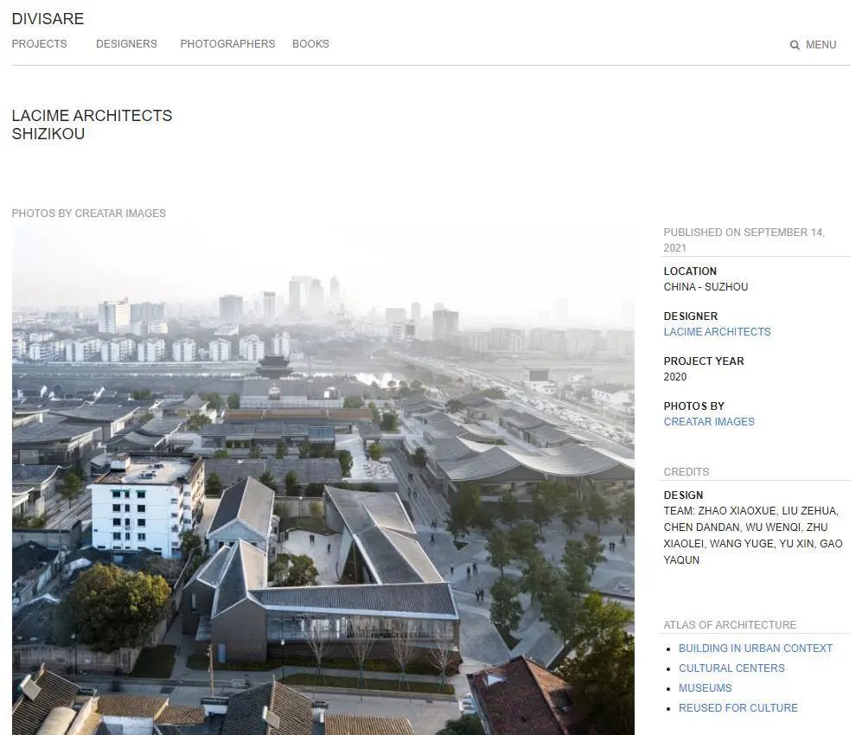Image resolution: width=862 pixels, height=735 pixels.
Task: Select BUILDING IN URBAN CONTEXT category
Action: (x=755, y=649)
